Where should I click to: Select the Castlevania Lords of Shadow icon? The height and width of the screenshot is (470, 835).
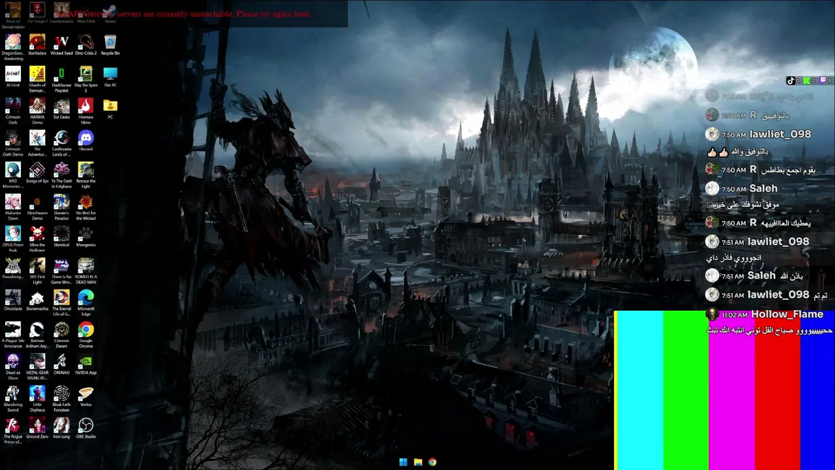pos(62,142)
